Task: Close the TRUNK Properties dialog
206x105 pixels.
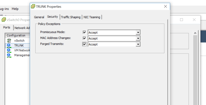Action: (165, 6)
